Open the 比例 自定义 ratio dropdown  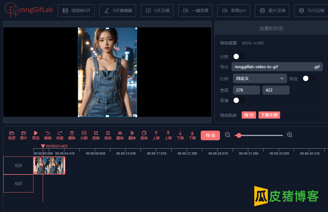pos(260,78)
